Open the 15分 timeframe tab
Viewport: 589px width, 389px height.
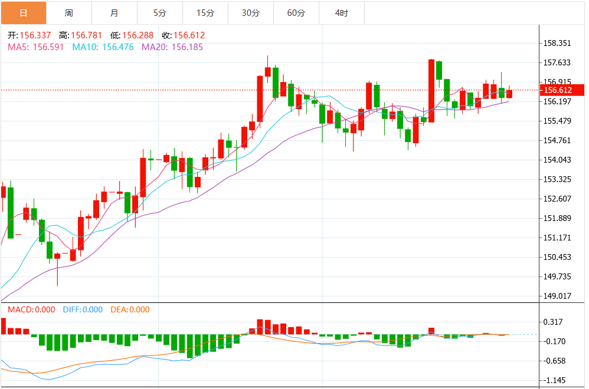point(205,13)
